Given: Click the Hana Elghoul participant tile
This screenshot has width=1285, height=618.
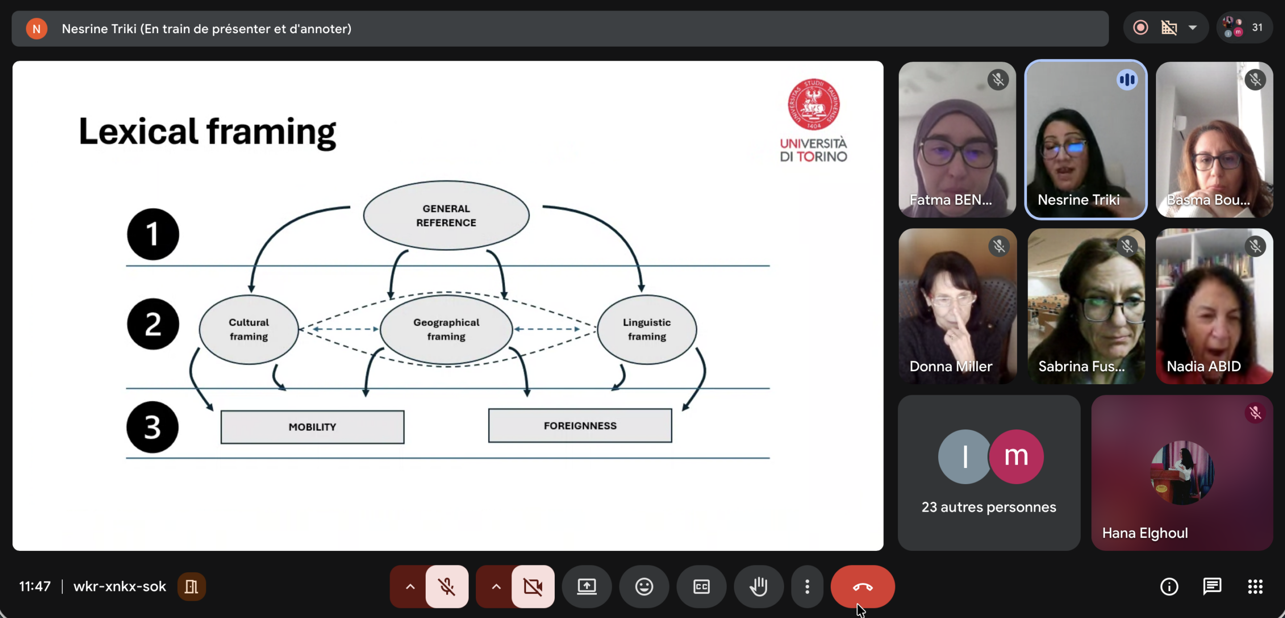Looking at the screenshot, I should coord(1182,473).
